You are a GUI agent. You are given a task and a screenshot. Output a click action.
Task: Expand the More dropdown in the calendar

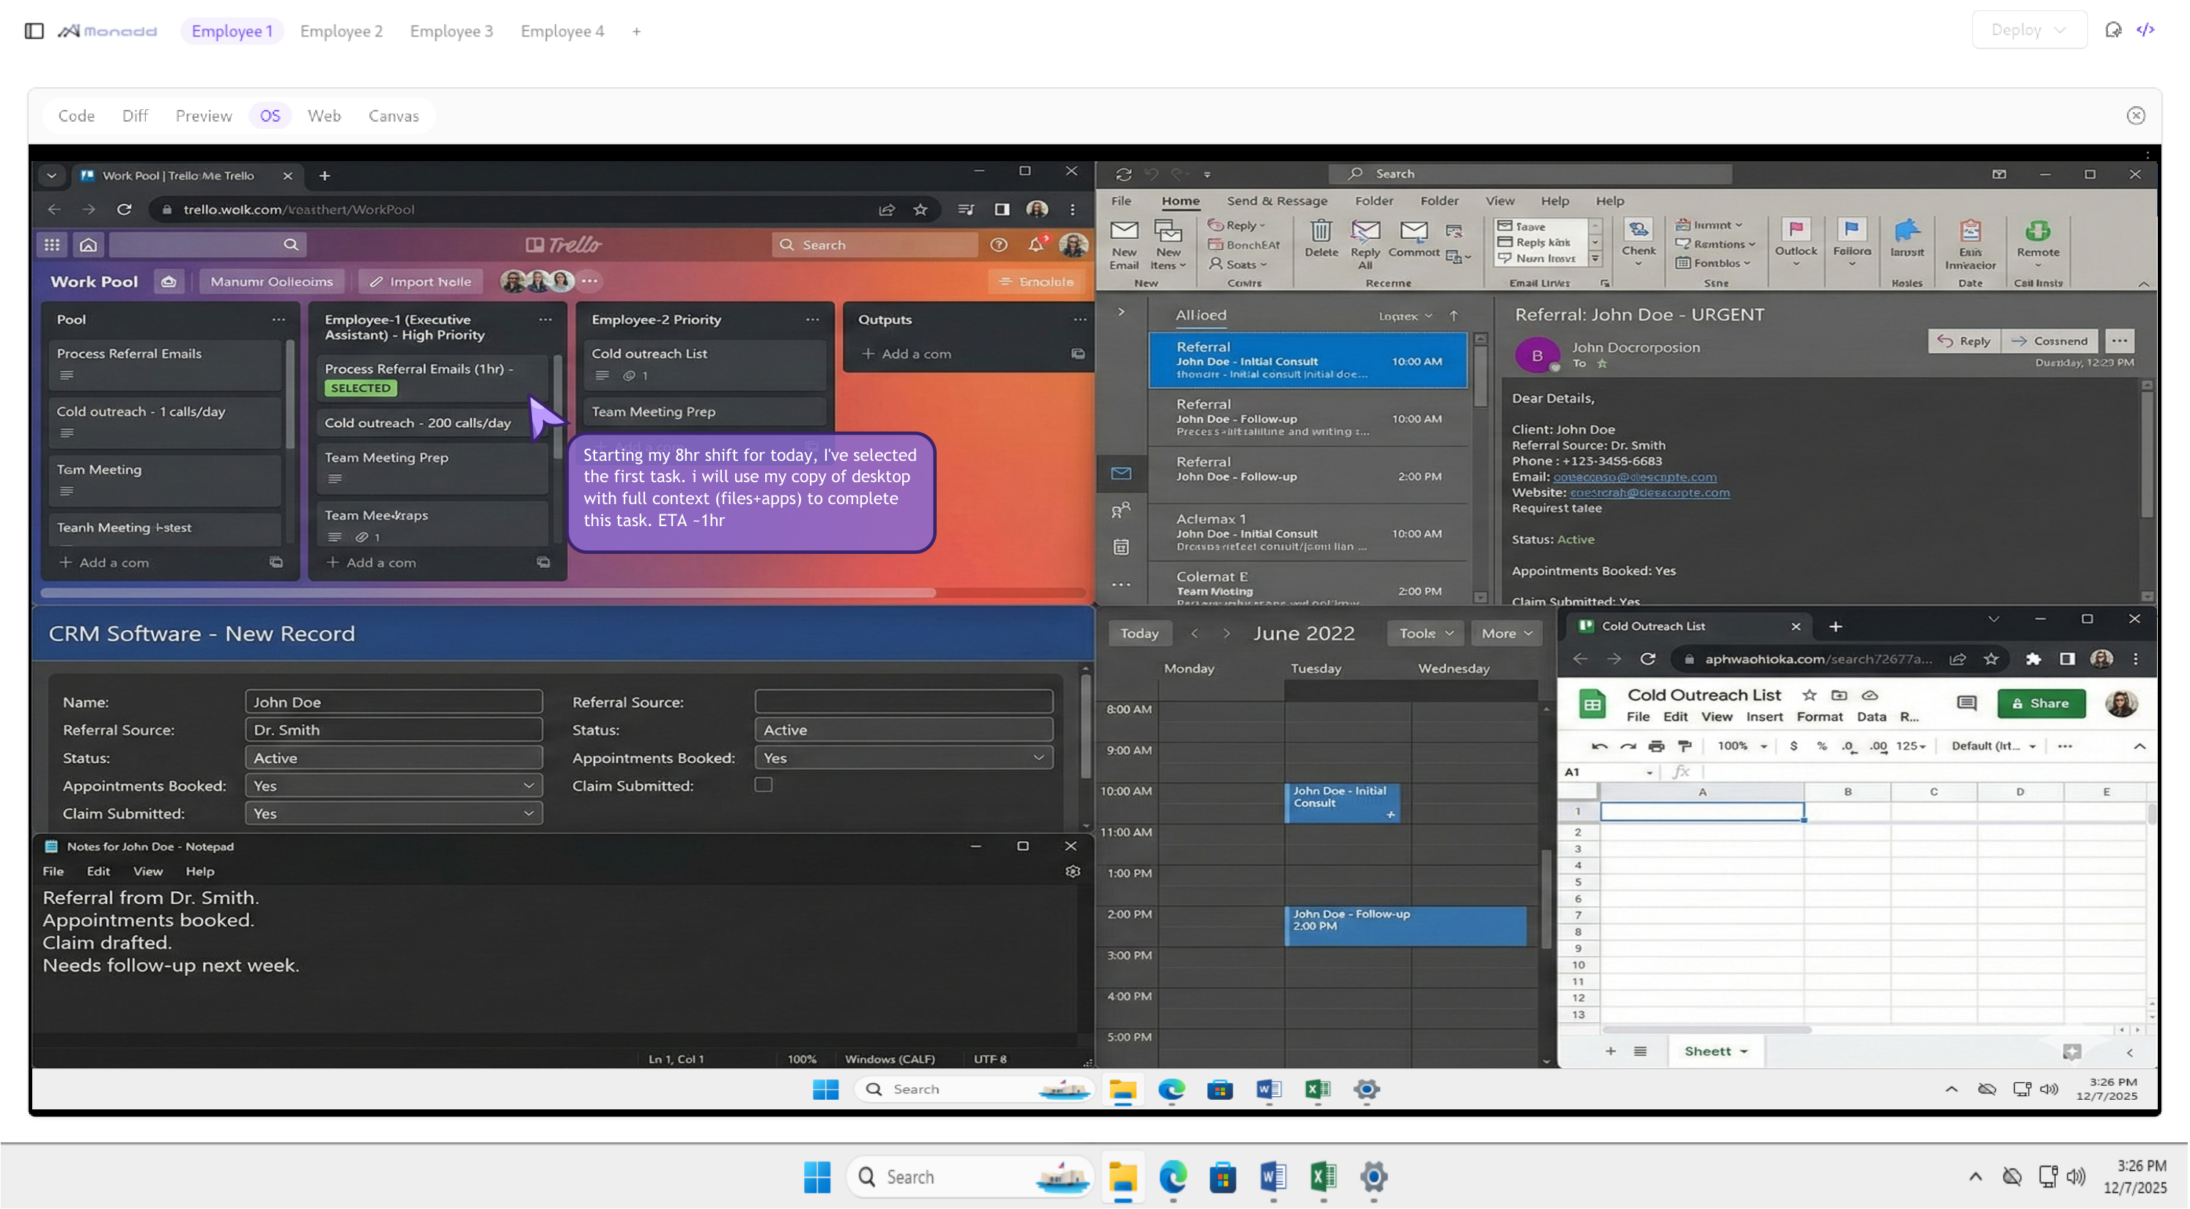click(1505, 632)
